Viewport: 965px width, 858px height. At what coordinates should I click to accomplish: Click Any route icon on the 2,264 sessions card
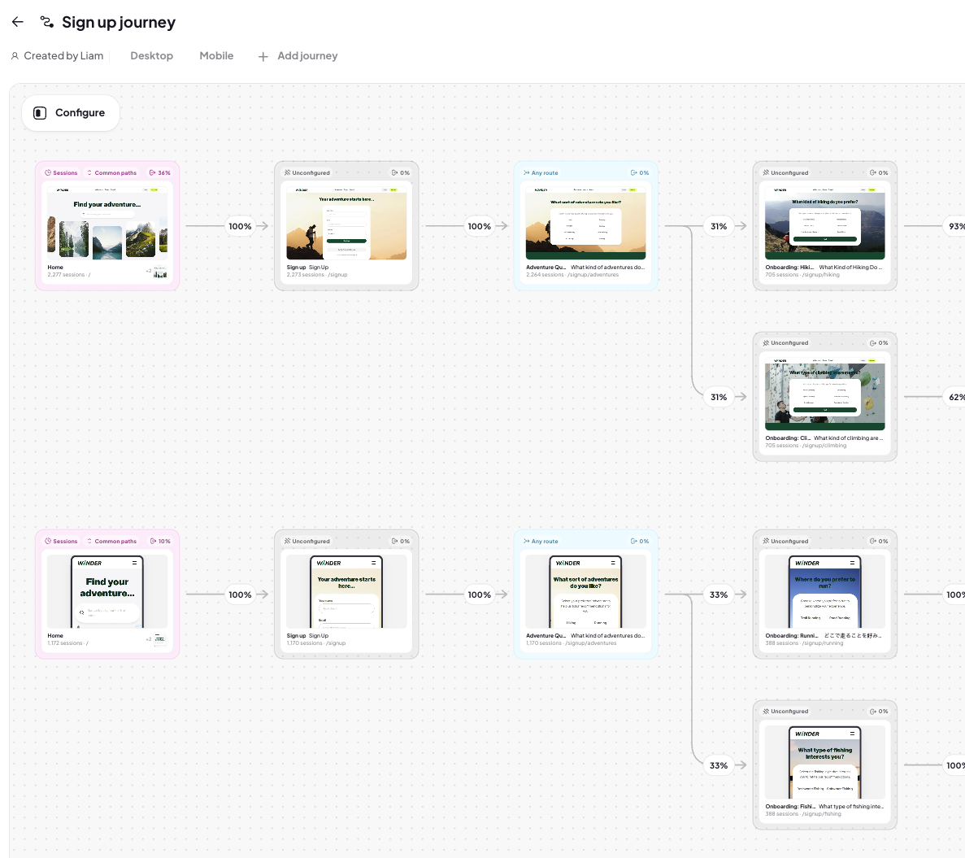click(526, 173)
